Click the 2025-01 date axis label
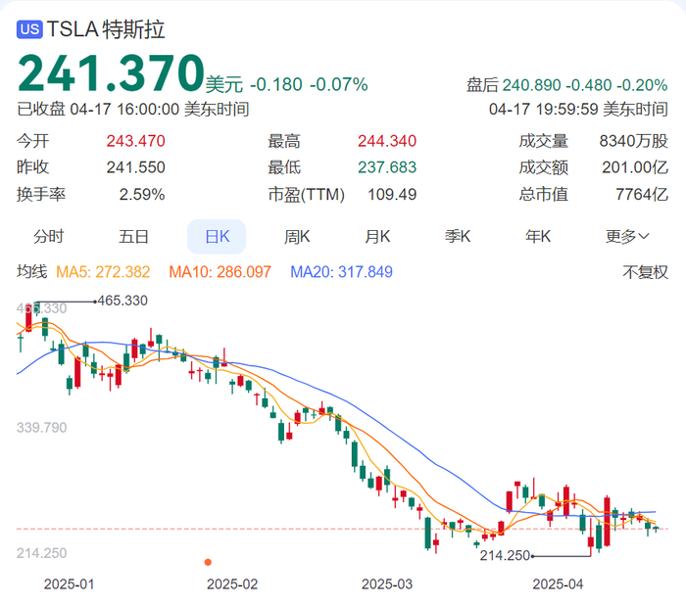This screenshot has height=606, width=686. pos(69,584)
